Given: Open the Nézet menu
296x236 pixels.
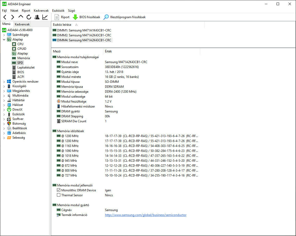Looking at the screenshot, I should tap(14, 11).
